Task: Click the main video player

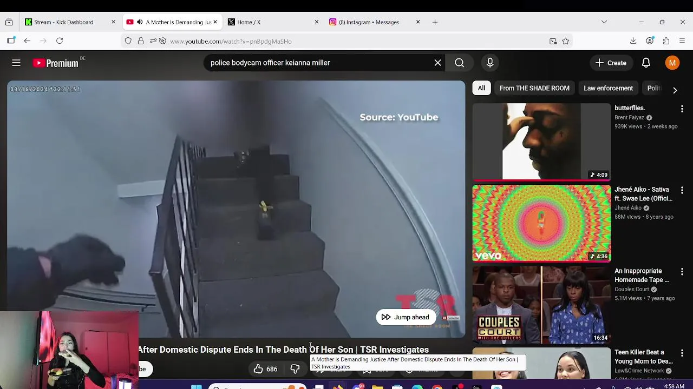Action: pyautogui.click(x=236, y=210)
